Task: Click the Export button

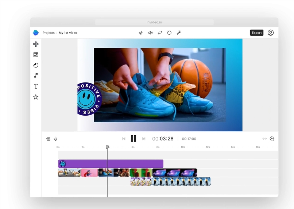Action: click(257, 33)
